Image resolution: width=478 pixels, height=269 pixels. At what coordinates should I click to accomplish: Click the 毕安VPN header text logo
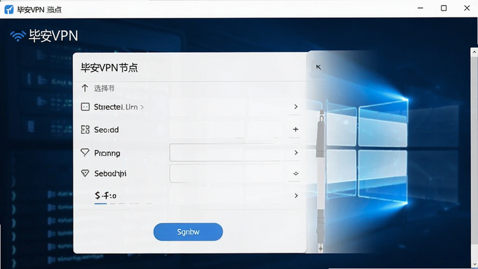[53, 36]
